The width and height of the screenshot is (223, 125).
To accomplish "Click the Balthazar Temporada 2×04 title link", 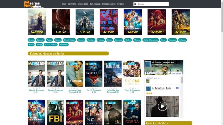I will click(x=36, y=91).
